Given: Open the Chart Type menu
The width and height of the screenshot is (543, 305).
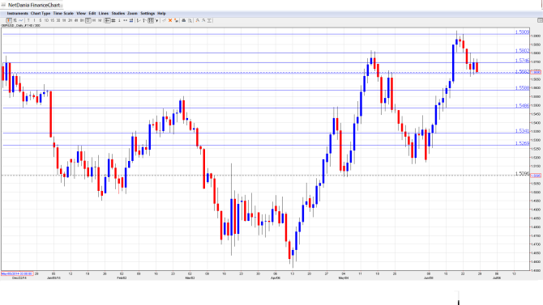Looking at the screenshot, I should pos(41,14).
